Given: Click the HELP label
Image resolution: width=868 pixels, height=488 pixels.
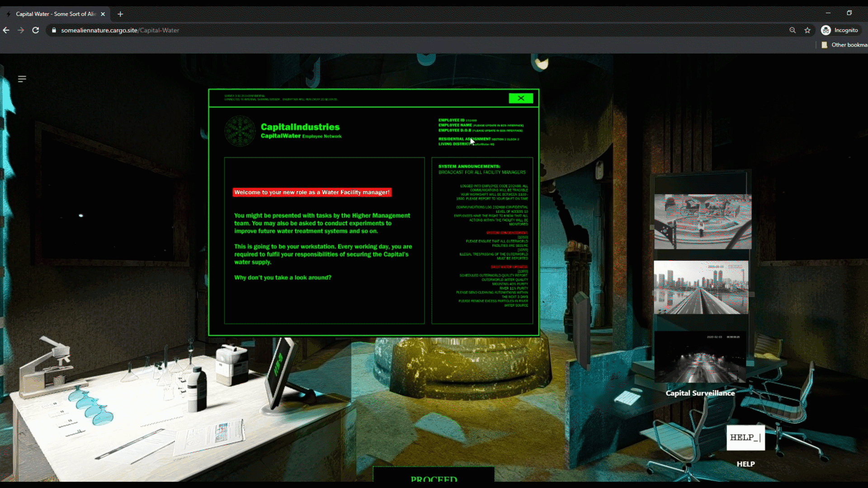Looking at the screenshot, I should [x=745, y=464].
